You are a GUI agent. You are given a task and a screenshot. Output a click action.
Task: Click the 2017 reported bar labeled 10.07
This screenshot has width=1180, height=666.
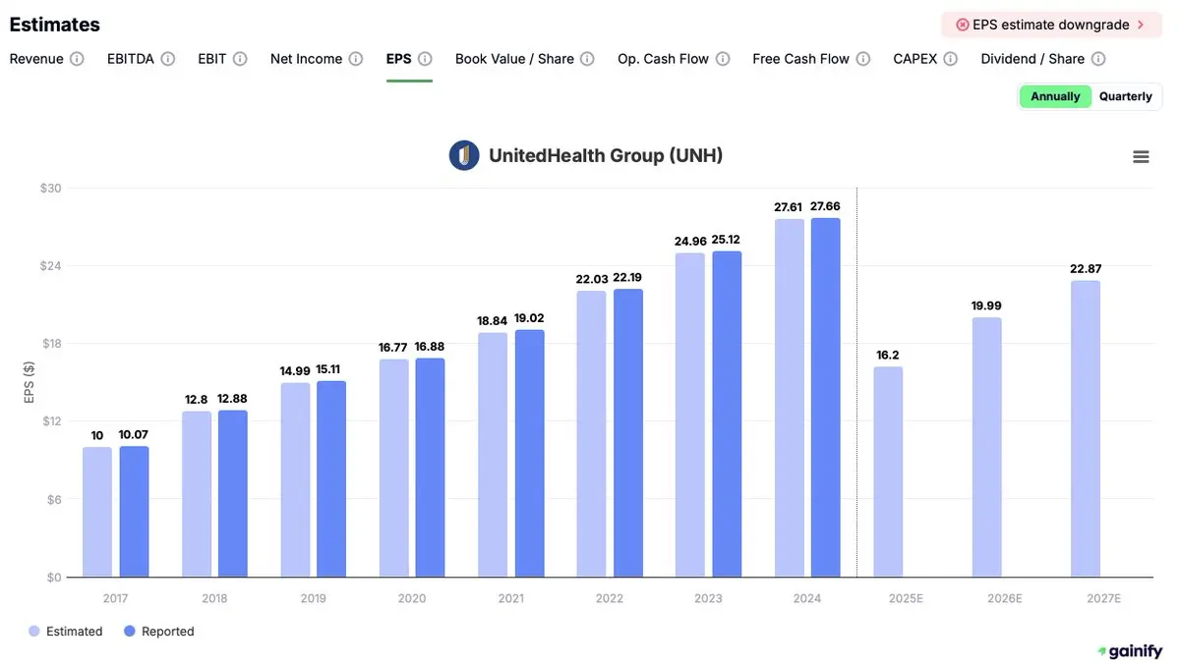(x=134, y=512)
